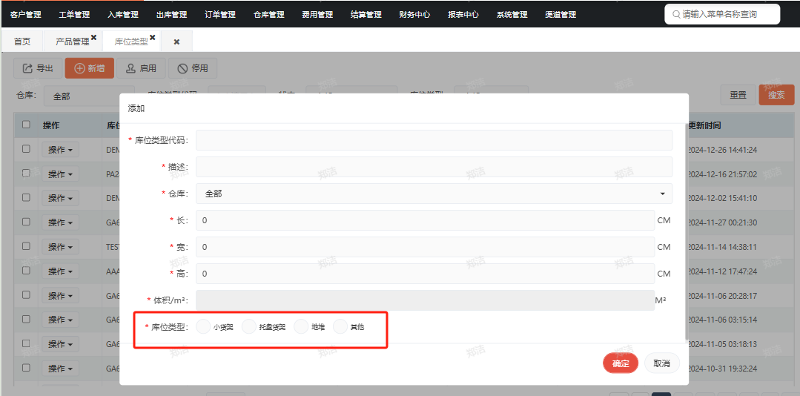Open the 结算管理 menu
The image size is (800, 396).
coord(366,15)
